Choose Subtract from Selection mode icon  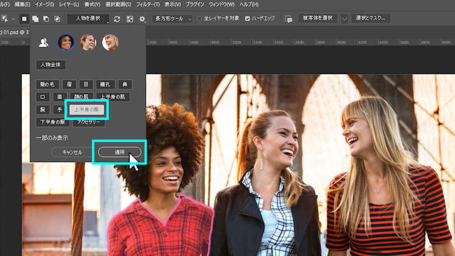pos(46,19)
